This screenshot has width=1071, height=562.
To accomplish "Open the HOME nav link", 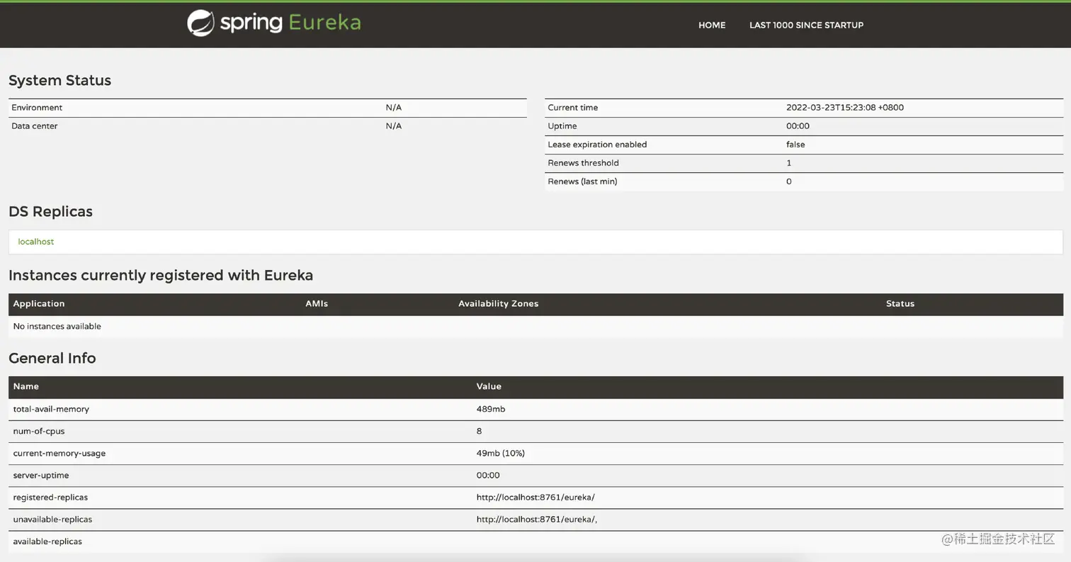I will pos(712,25).
